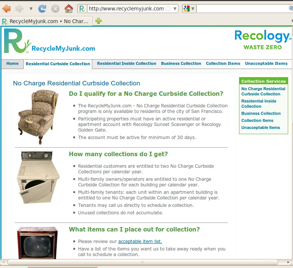Screen dimensions: 293x268
Task: Open the back/forward history dropdown arrow
Action: coord(31,8)
